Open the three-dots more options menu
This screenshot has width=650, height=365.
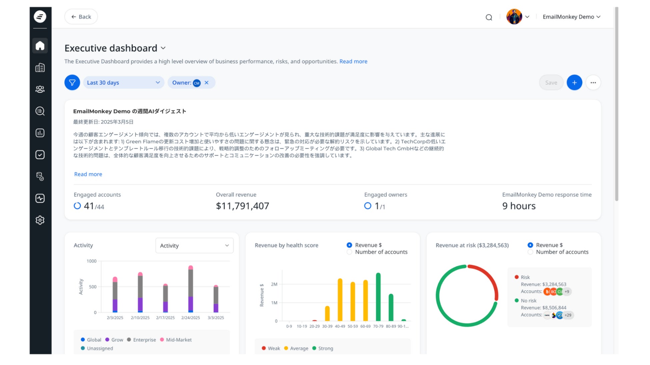pos(593,83)
